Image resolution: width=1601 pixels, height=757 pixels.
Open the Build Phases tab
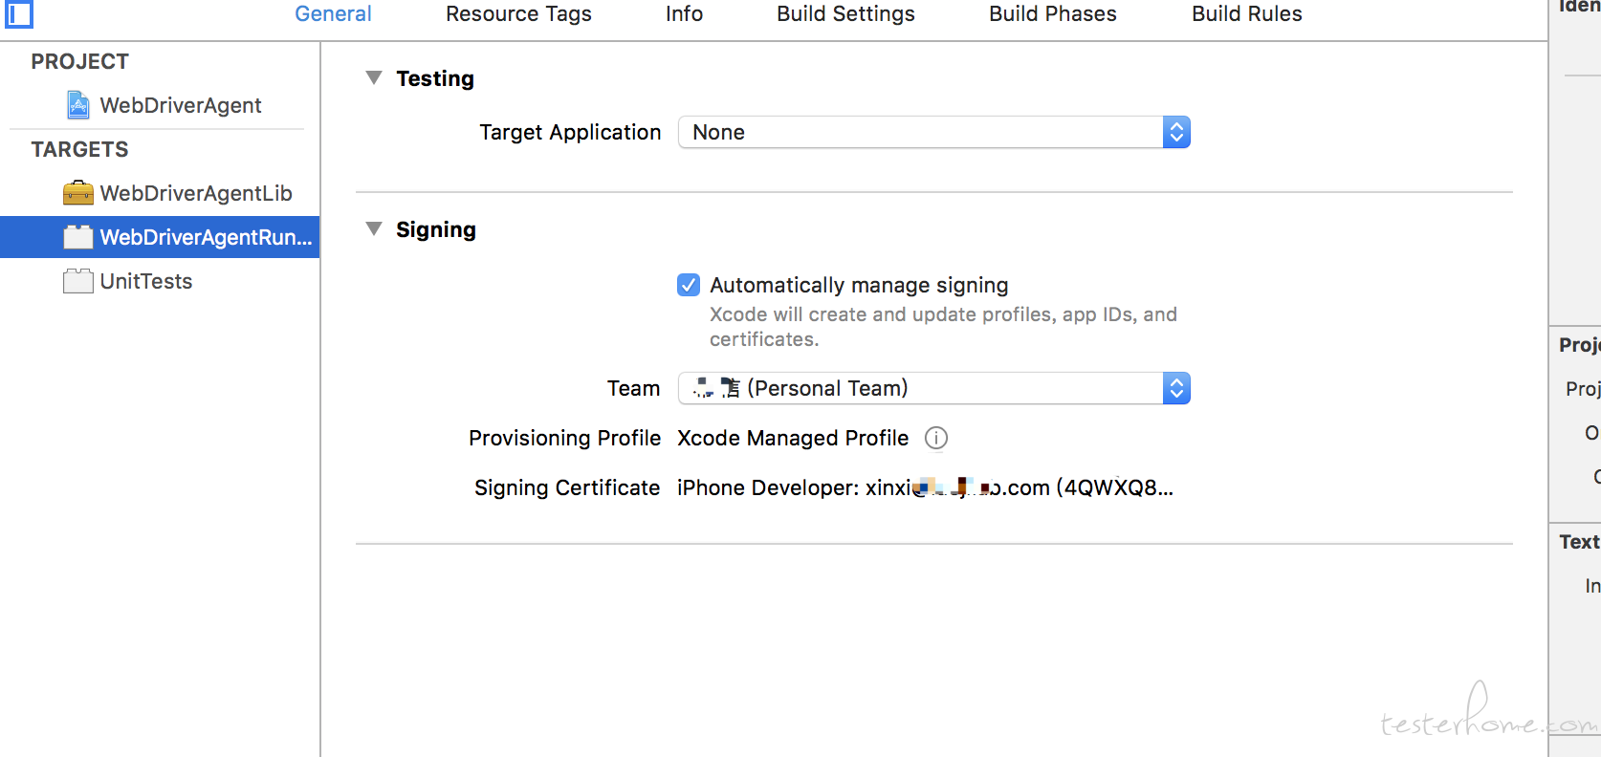click(x=1053, y=13)
